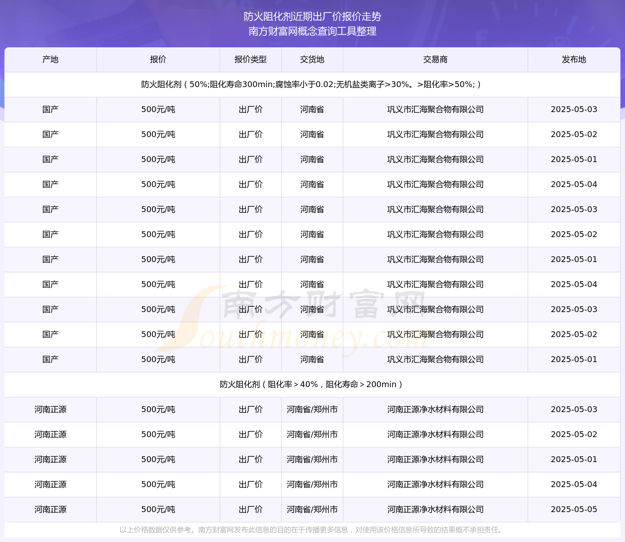
Task: Click the disclaimer text at the bottom
Action: (312, 530)
